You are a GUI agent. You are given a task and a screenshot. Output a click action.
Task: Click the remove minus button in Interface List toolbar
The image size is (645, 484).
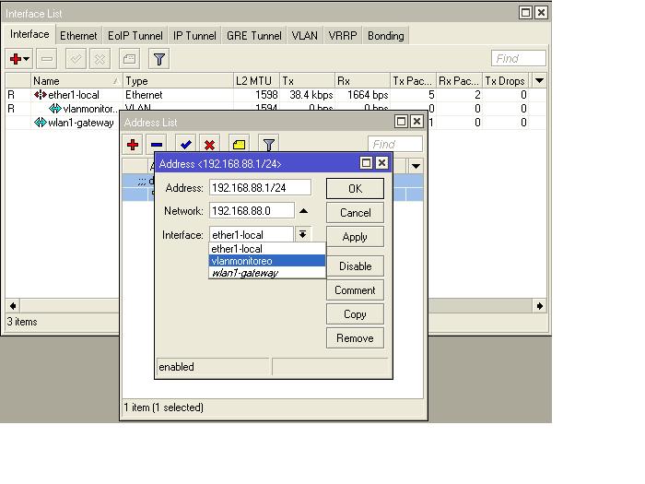46,59
